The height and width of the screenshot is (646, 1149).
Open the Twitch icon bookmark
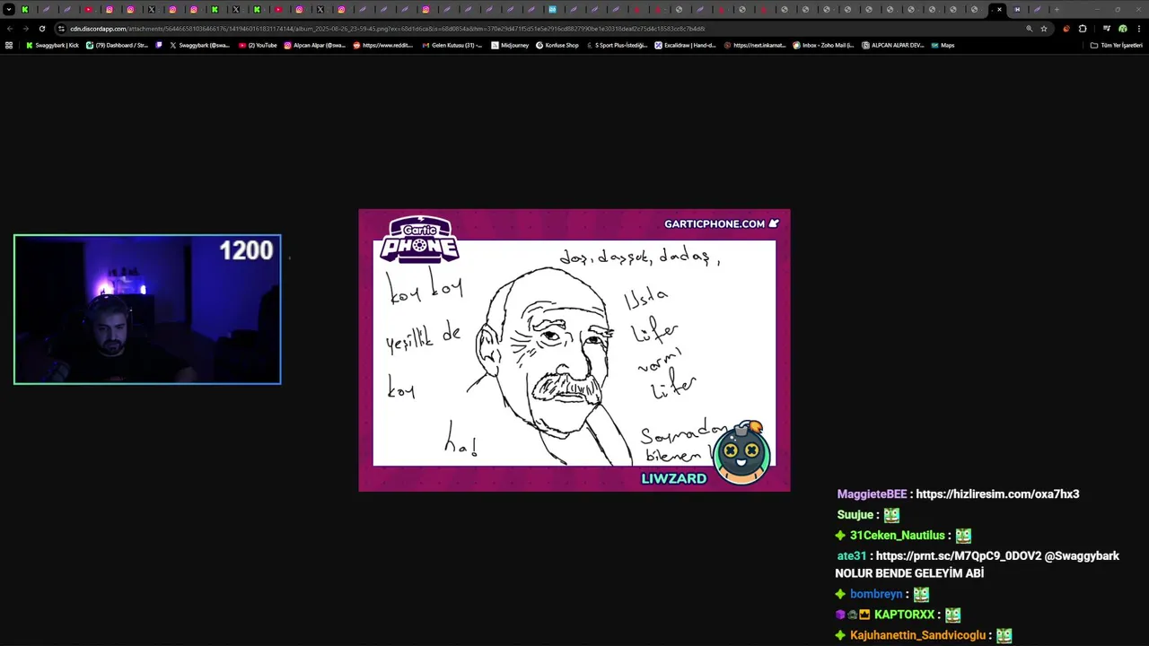[159, 45]
